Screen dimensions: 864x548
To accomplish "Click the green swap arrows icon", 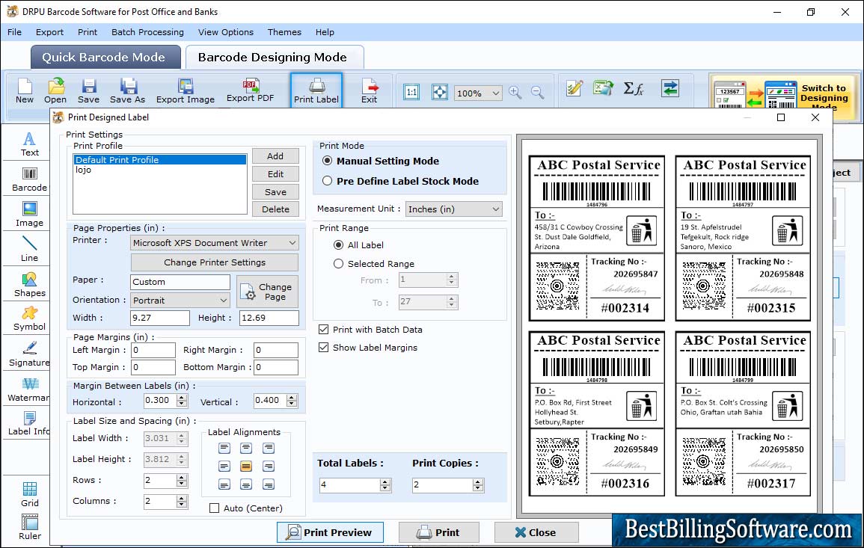I will click(670, 88).
